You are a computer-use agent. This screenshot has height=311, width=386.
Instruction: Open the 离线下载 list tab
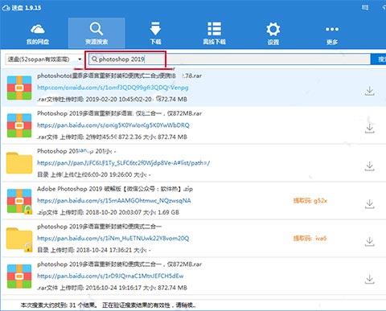click(214, 34)
